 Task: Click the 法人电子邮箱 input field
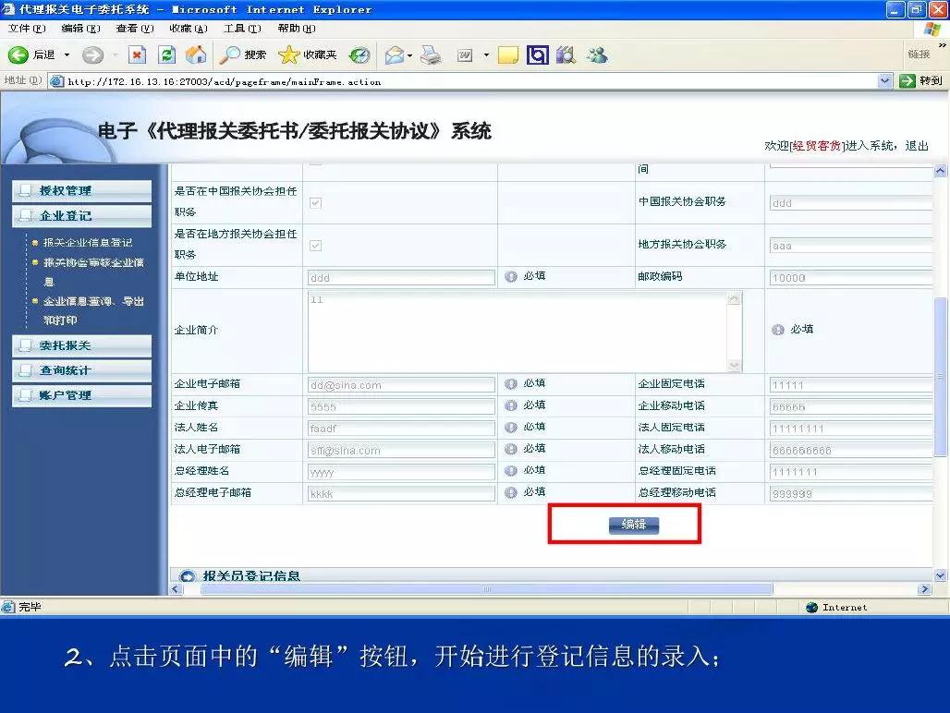pos(401,451)
